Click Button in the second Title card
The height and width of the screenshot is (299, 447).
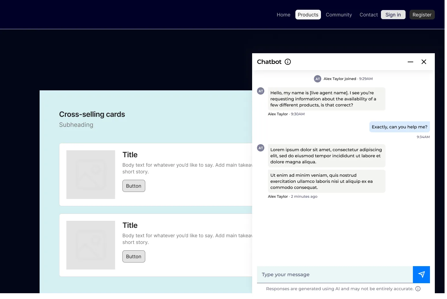(x=134, y=256)
